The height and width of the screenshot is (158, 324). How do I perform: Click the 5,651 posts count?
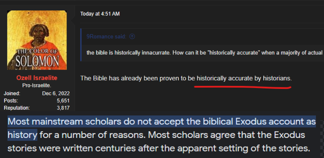[63, 101]
